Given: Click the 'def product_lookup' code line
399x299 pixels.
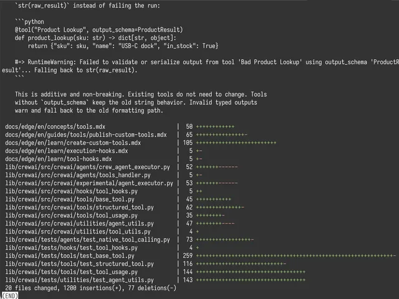Looking at the screenshot, I should pyautogui.click(x=95, y=38).
